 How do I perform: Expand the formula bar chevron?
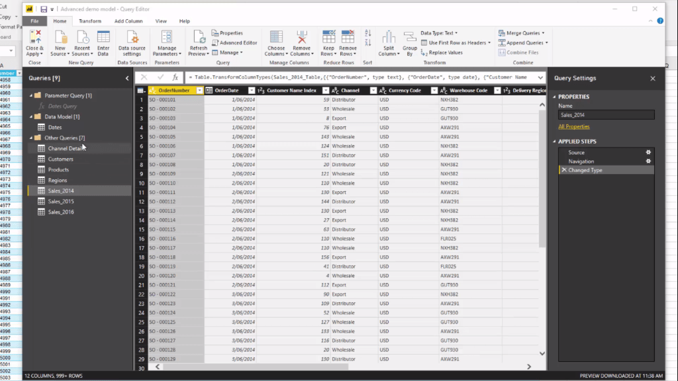540,77
